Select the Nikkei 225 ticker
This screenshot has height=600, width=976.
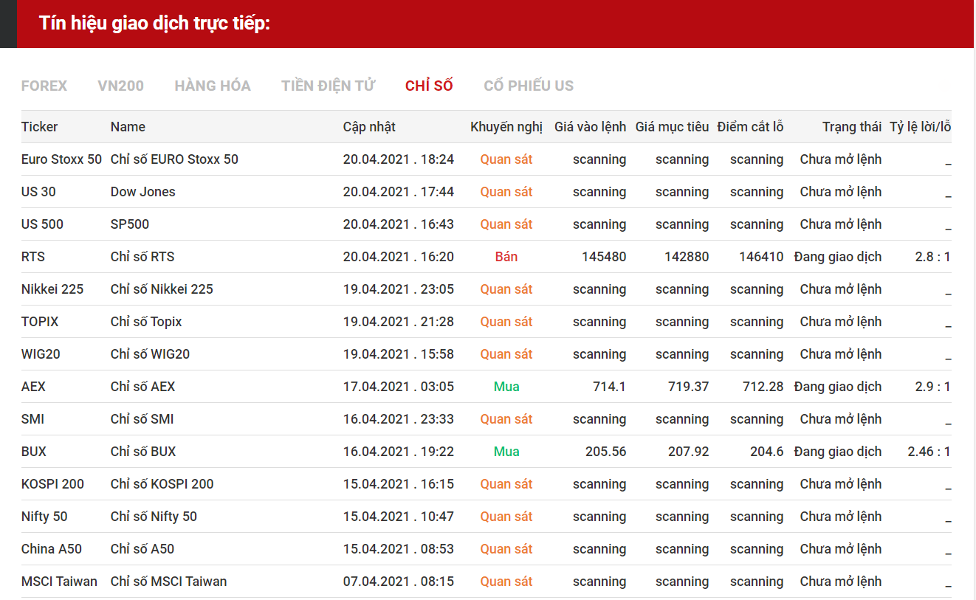pos(52,289)
